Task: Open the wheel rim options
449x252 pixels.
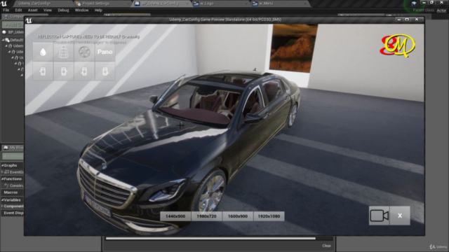Action: point(84,52)
